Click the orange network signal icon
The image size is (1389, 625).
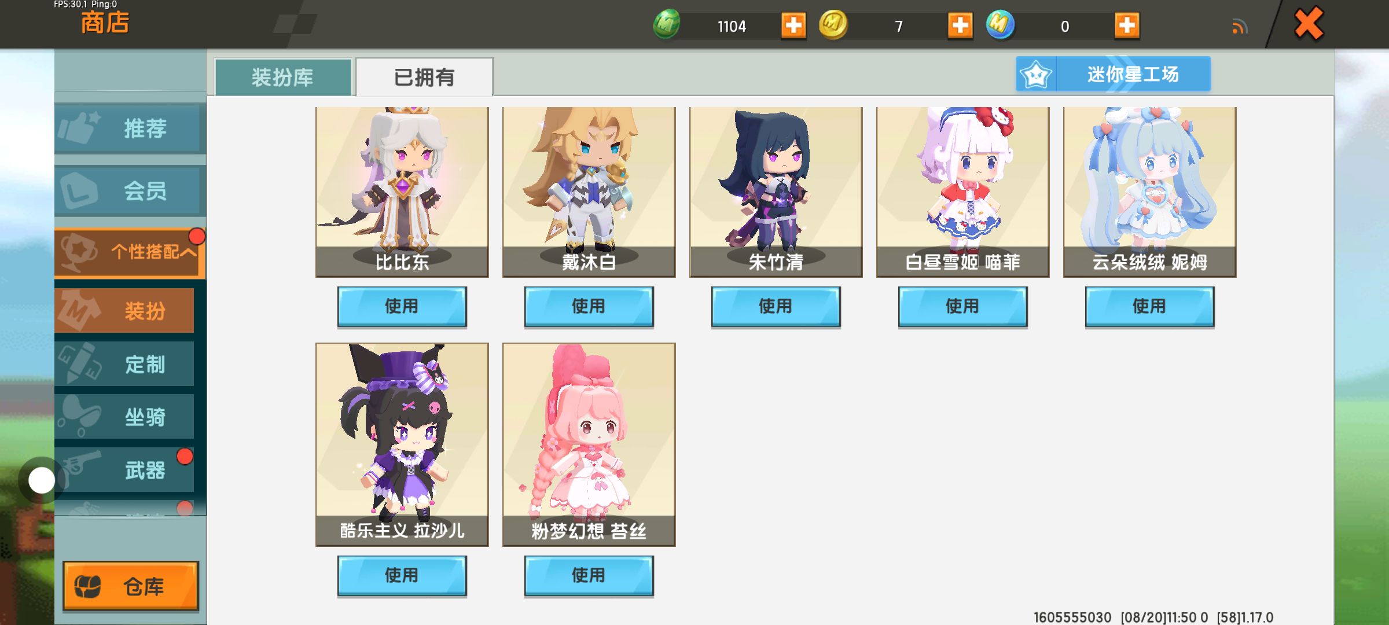pos(1239,27)
